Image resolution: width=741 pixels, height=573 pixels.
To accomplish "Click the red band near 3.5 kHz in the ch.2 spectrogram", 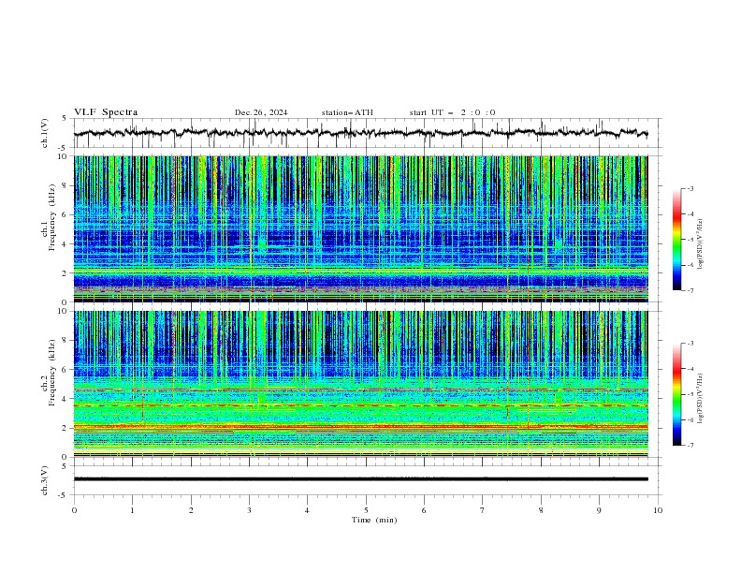I will click(x=360, y=405).
